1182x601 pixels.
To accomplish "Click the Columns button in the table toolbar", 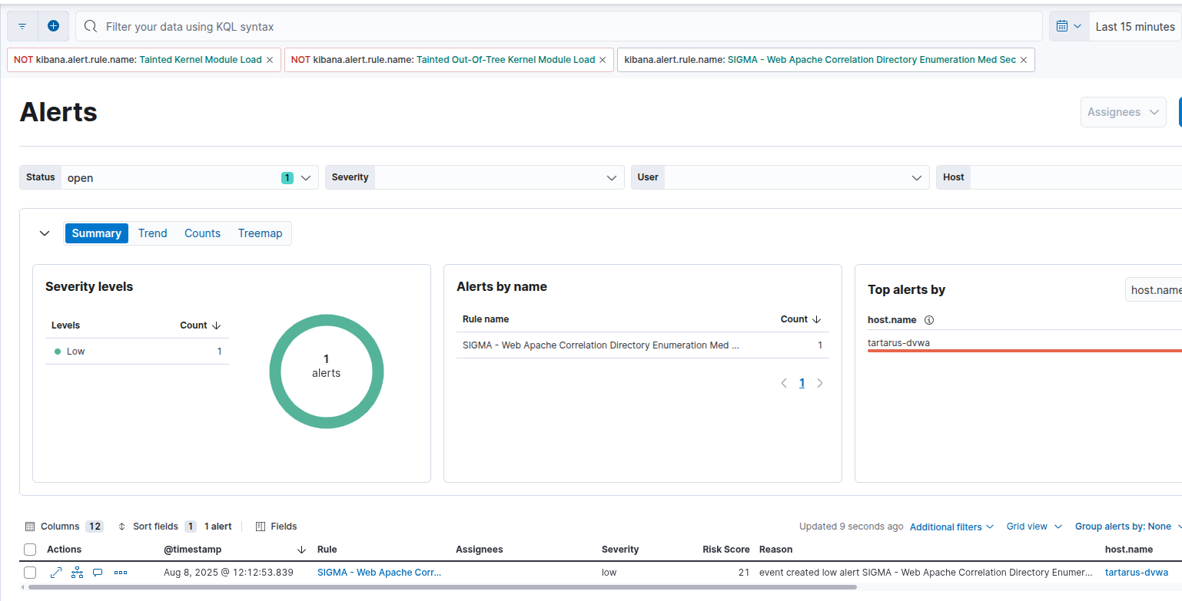I will [x=60, y=527].
